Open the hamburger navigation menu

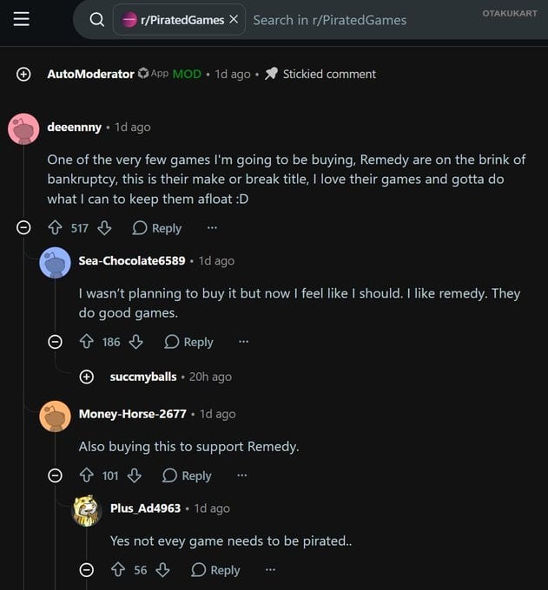(x=22, y=19)
